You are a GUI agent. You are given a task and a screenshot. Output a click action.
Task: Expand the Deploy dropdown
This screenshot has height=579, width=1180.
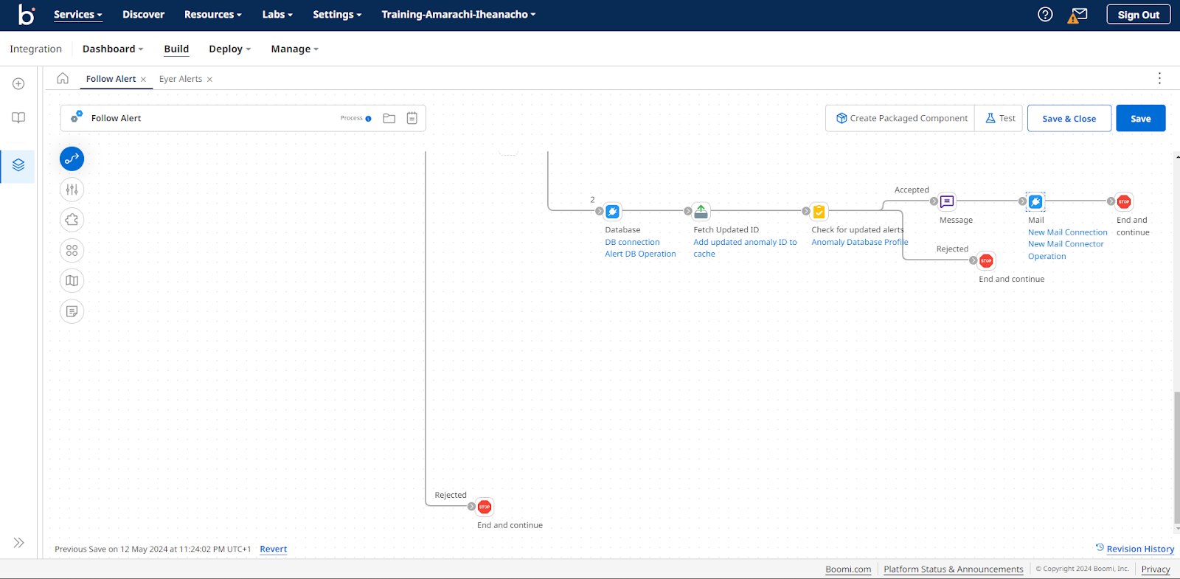tap(229, 49)
